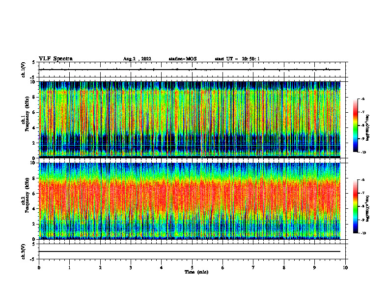Click the ch.1 frequency tick label "8"
The height and width of the screenshot is (300, 389).
pyautogui.click(x=34, y=97)
